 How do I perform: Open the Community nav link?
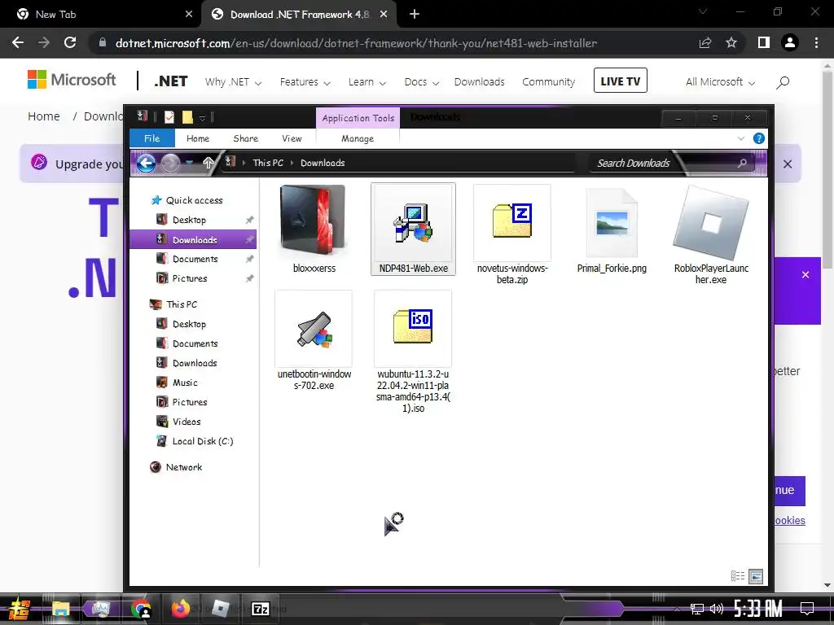(x=548, y=82)
